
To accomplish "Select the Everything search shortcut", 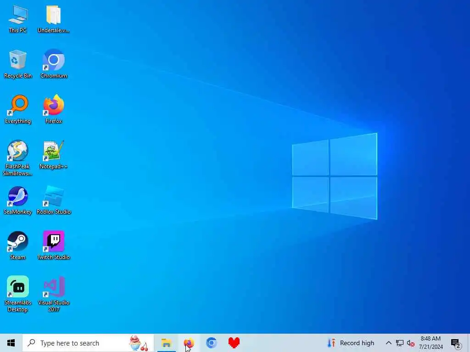I will [18, 110].
